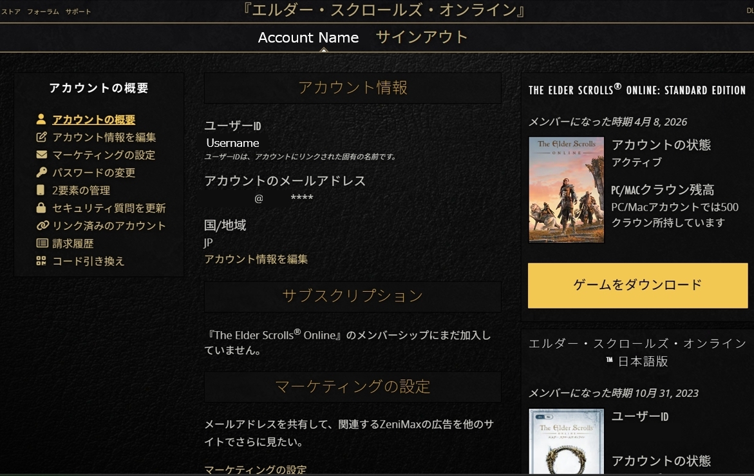754x476 pixels.
Task: Click the key icon for password change
Action: tap(41, 173)
